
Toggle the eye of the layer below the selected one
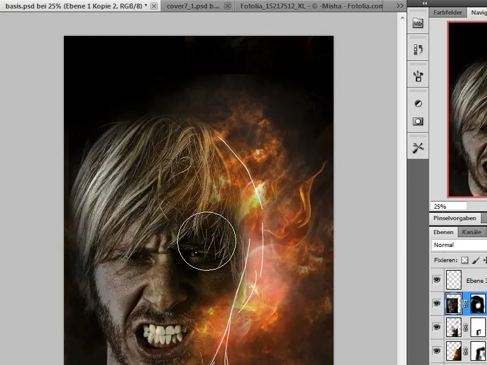tap(436, 327)
